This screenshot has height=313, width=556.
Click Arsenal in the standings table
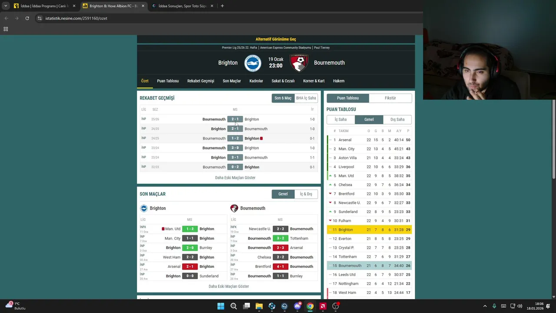[x=345, y=140]
